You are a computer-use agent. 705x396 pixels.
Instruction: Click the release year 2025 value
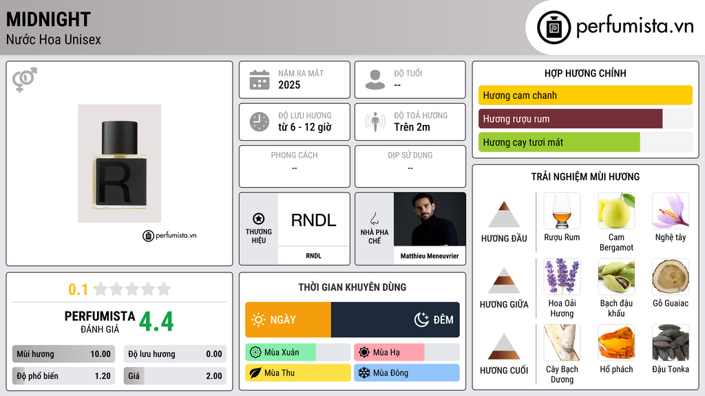[x=289, y=85]
